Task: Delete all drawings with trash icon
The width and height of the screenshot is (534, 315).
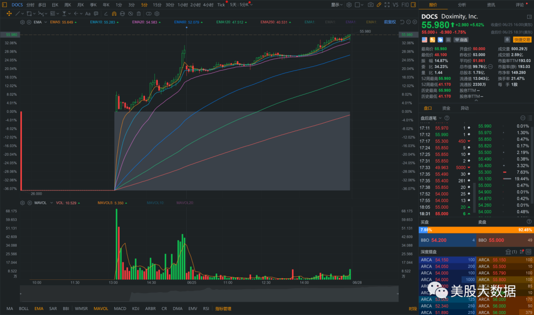Action: point(138,14)
